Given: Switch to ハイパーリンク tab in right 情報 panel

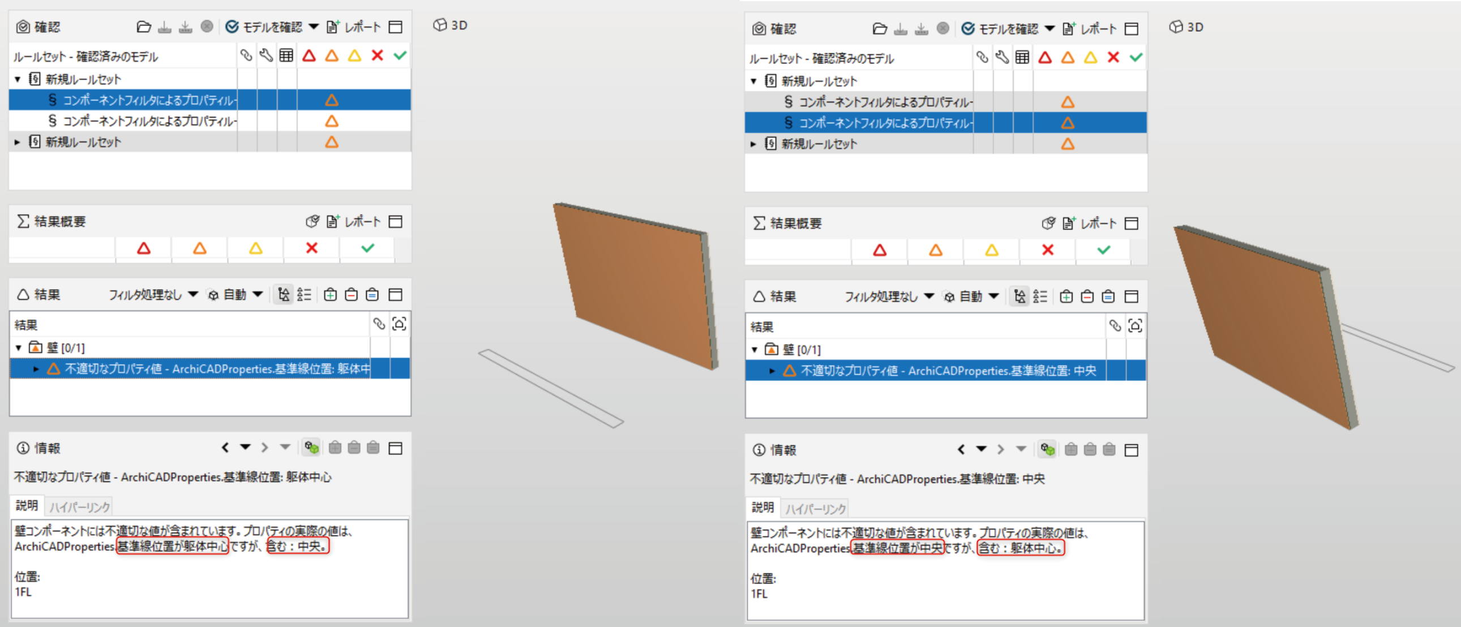Looking at the screenshot, I should pyautogui.click(x=816, y=509).
